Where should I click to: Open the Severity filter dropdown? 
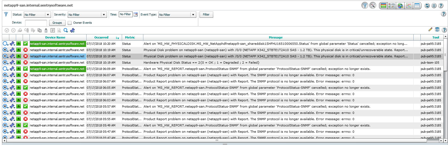click(87, 15)
